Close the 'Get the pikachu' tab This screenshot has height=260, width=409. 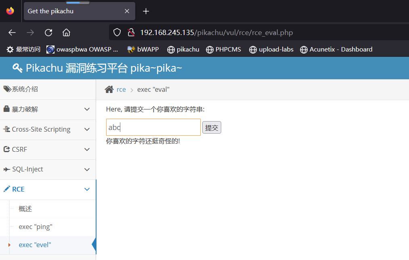127,11
